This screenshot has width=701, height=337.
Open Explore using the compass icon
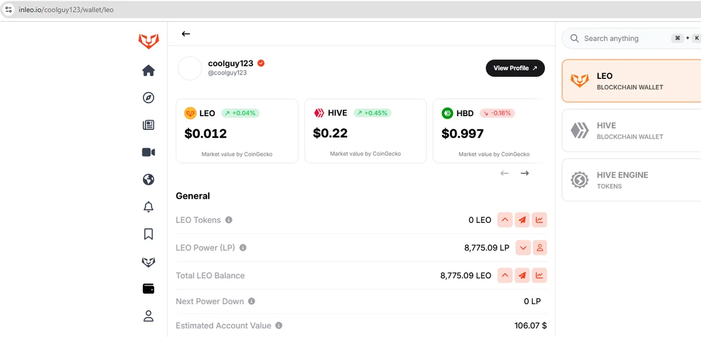[148, 98]
